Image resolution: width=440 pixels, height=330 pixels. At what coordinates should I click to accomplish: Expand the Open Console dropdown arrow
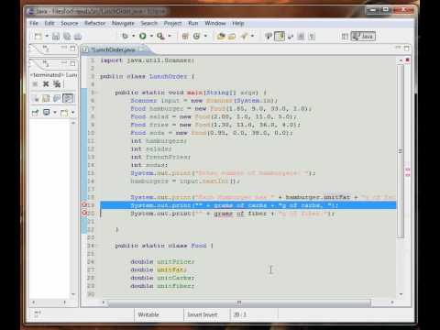click(x=72, y=113)
